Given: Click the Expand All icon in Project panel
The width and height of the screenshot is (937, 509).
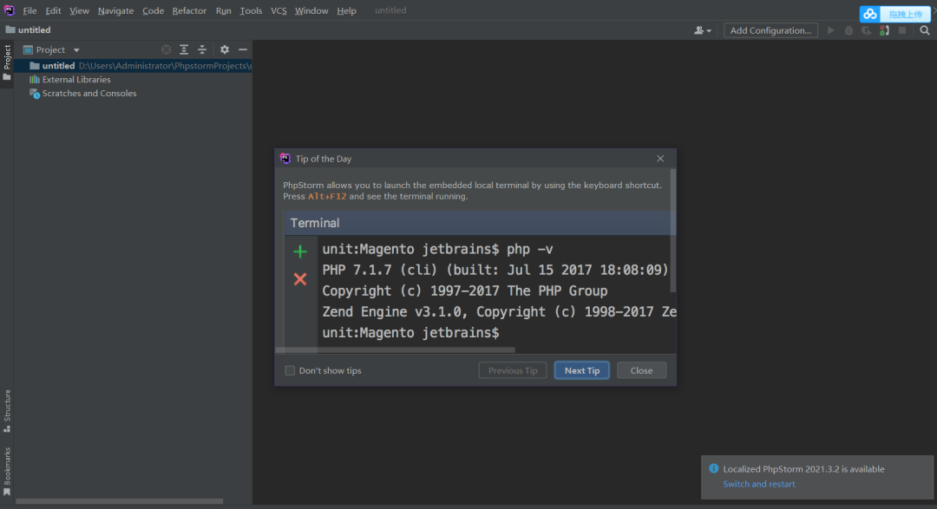Looking at the screenshot, I should coord(184,50).
